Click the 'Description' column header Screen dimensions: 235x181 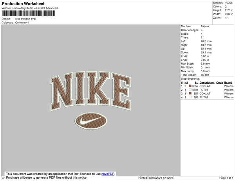pos(207,83)
